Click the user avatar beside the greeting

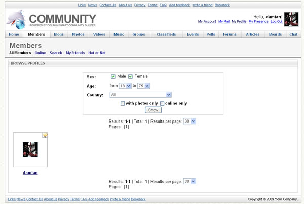point(291,19)
